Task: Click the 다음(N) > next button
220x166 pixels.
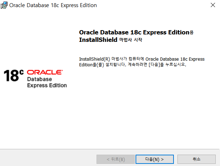Action: click(155, 159)
